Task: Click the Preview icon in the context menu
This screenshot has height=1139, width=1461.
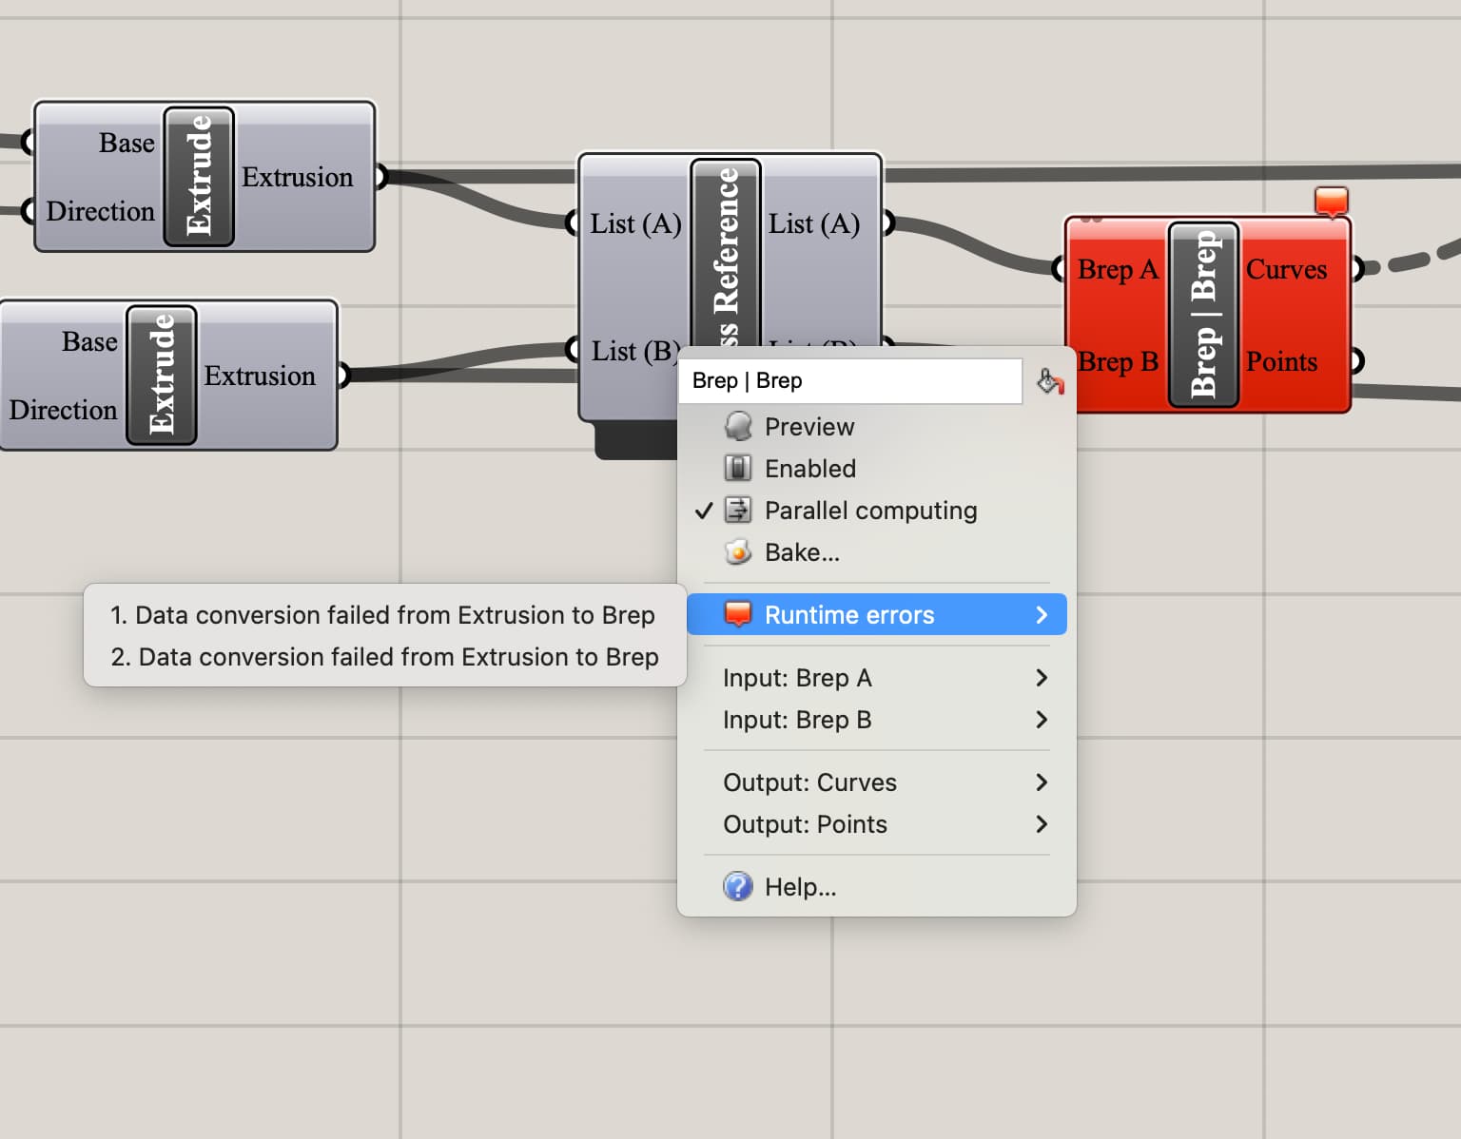Action: tap(738, 426)
